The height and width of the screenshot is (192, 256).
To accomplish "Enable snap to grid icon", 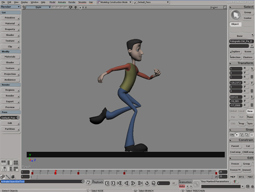I will coord(251,135).
